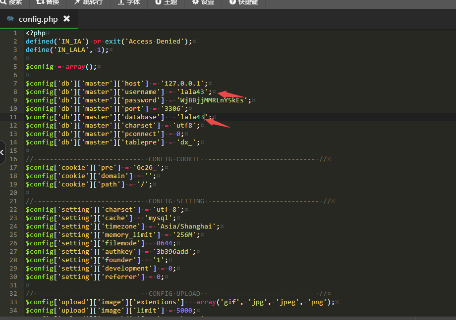Click the password value on line 9

point(212,100)
